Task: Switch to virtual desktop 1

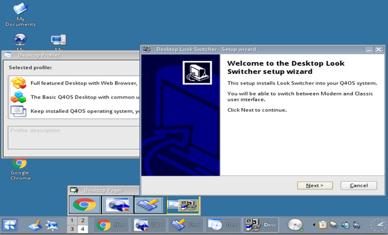Action: (72, 221)
